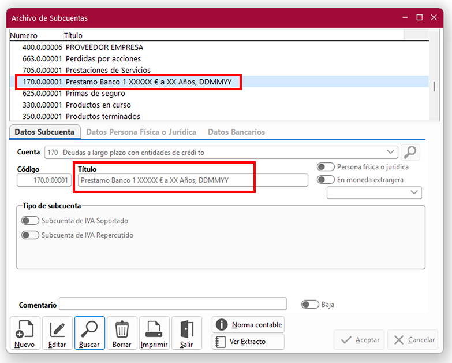Viewport: 452px width, 363px height.
Task: Enable Subcuenta de IVA Repercutido toggle
Action: click(31, 235)
